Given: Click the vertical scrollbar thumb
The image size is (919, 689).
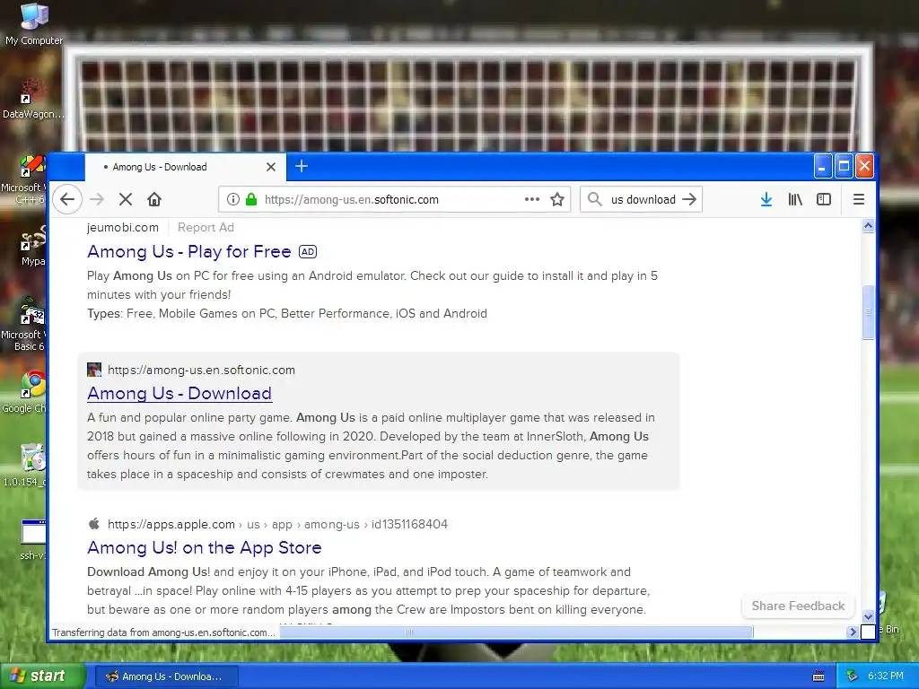Looking at the screenshot, I should 868,312.
